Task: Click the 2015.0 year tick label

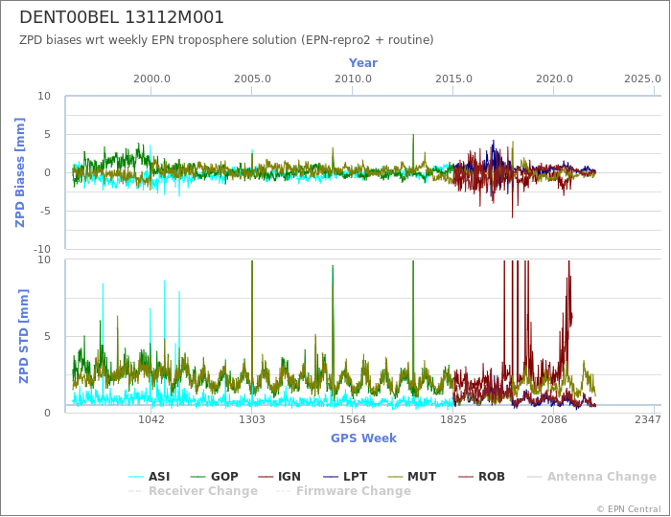Action: click(453, 79)
